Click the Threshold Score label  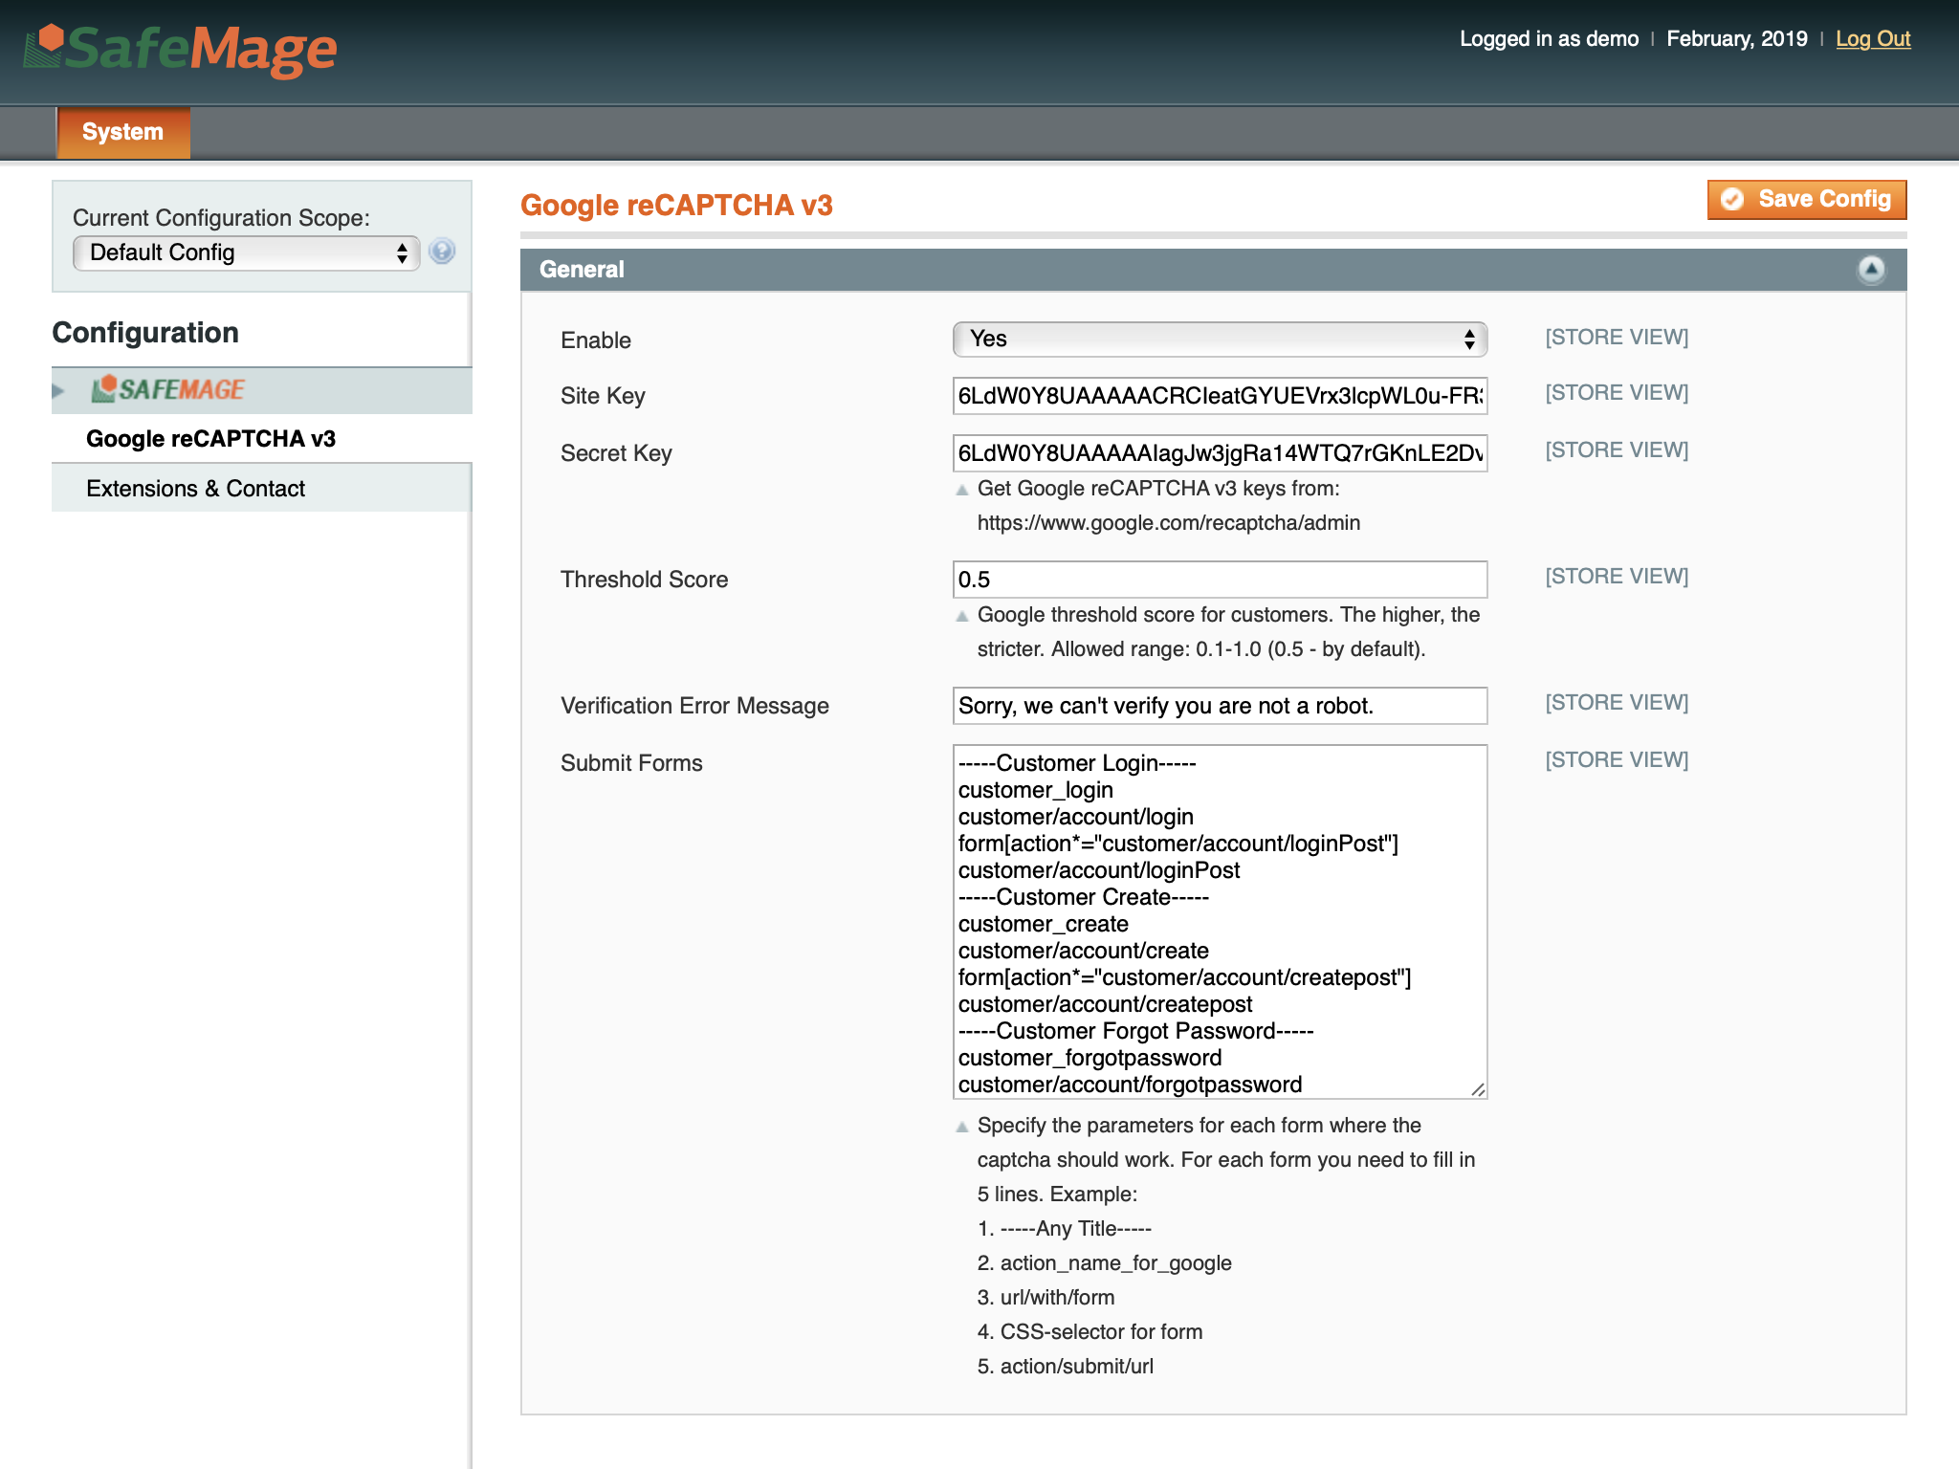coord(644,580)
